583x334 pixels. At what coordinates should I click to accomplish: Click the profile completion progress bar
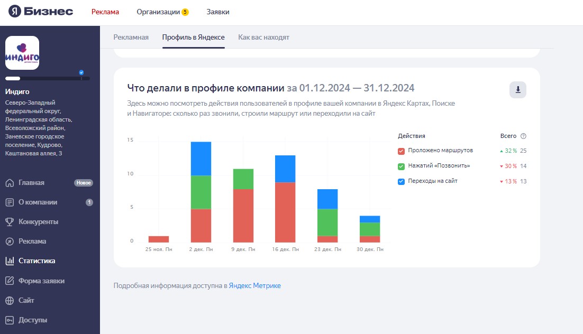click(x=47, y=78)
